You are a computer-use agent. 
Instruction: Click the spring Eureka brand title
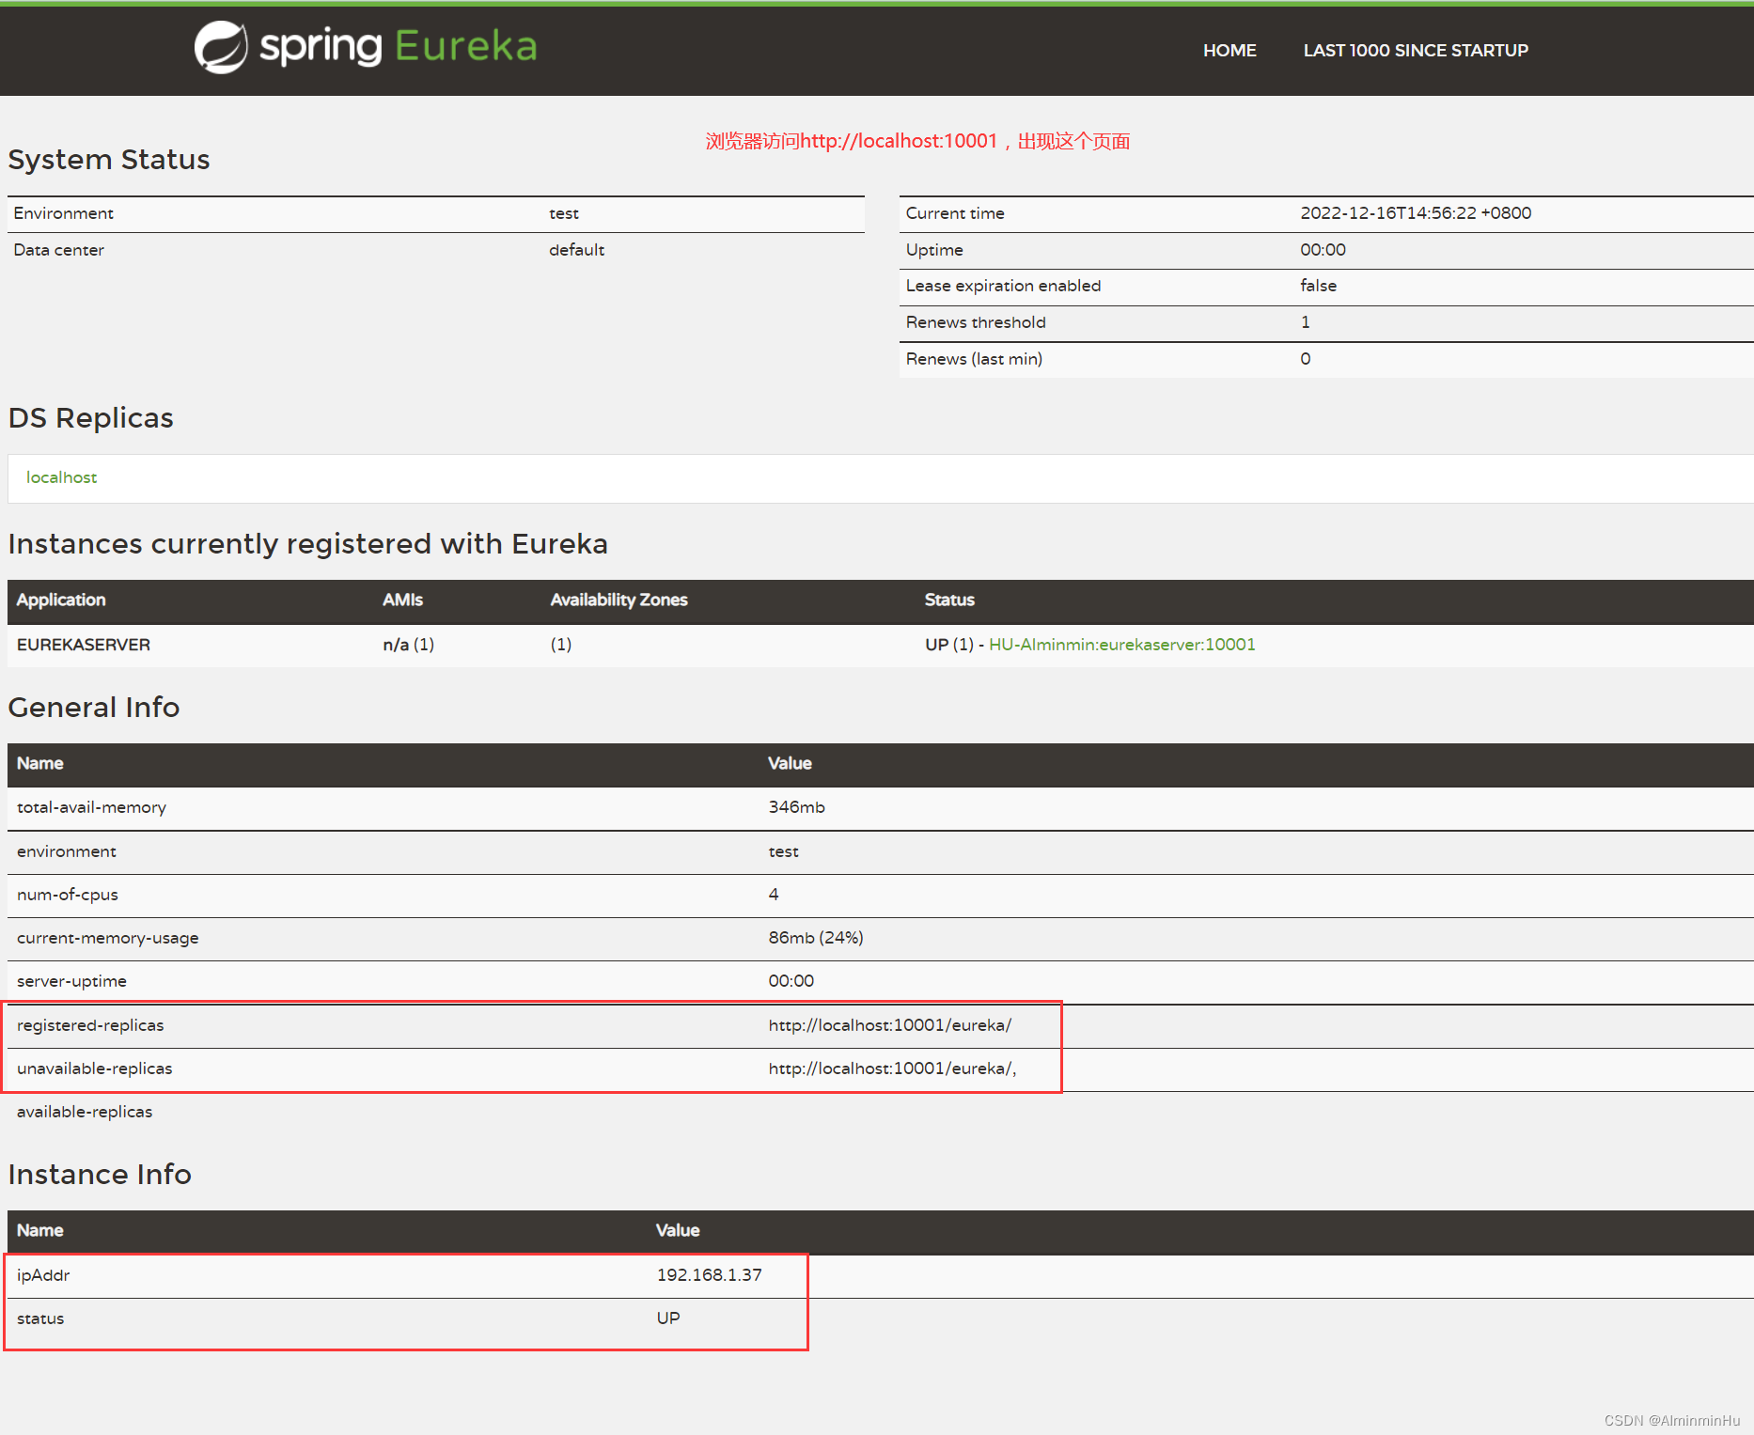(398, 46)
